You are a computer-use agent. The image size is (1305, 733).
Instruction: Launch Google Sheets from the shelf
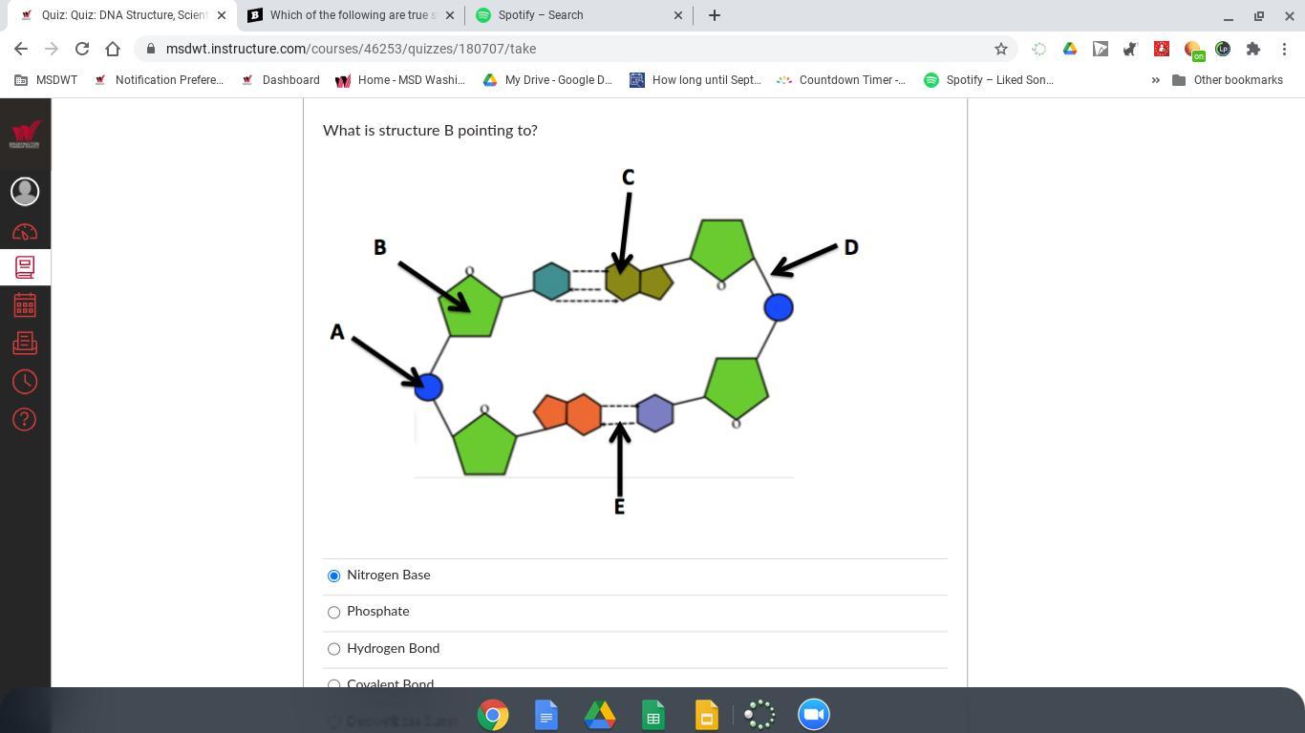tap(653, 715)
